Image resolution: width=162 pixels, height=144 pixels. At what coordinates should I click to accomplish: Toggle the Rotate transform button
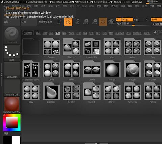point(94,22)
